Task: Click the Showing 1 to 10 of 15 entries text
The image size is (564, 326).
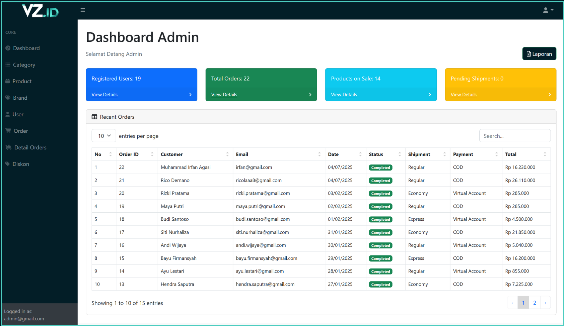Action: pyautogui.click(x=127, y=303)
